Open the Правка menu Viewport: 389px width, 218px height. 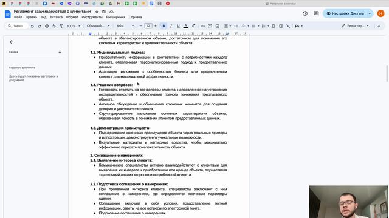coord(31,17)
